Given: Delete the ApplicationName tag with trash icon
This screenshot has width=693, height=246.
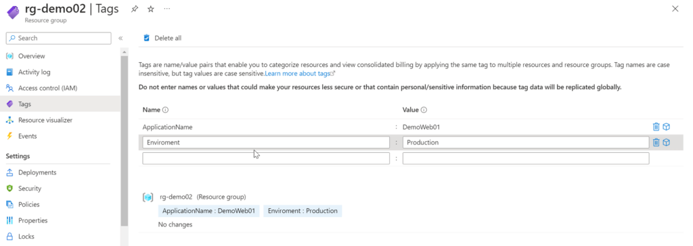Looking at the screenshot, I should [x=656, y=127].
